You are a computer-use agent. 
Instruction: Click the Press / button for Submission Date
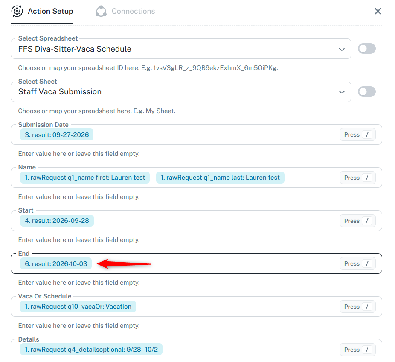357,134
